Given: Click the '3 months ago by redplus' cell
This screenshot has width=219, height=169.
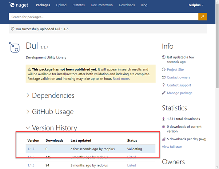Looking at the screenshot, I should pyautogui.click(x=89, y=165).
